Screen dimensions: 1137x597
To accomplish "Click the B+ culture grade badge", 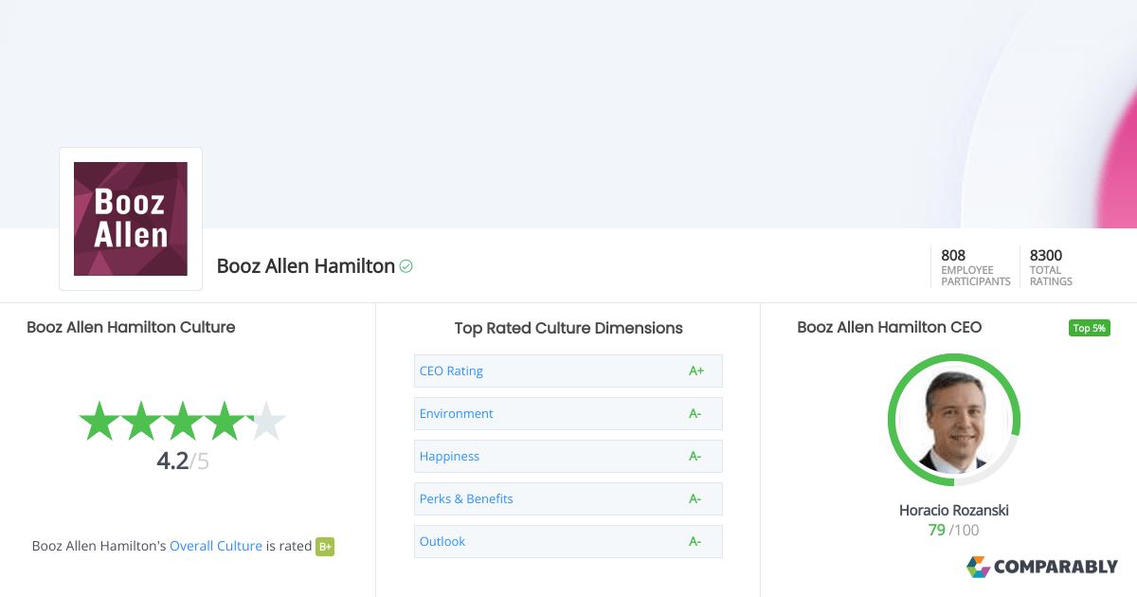I will pyautogui.click(x=325, y=546).
